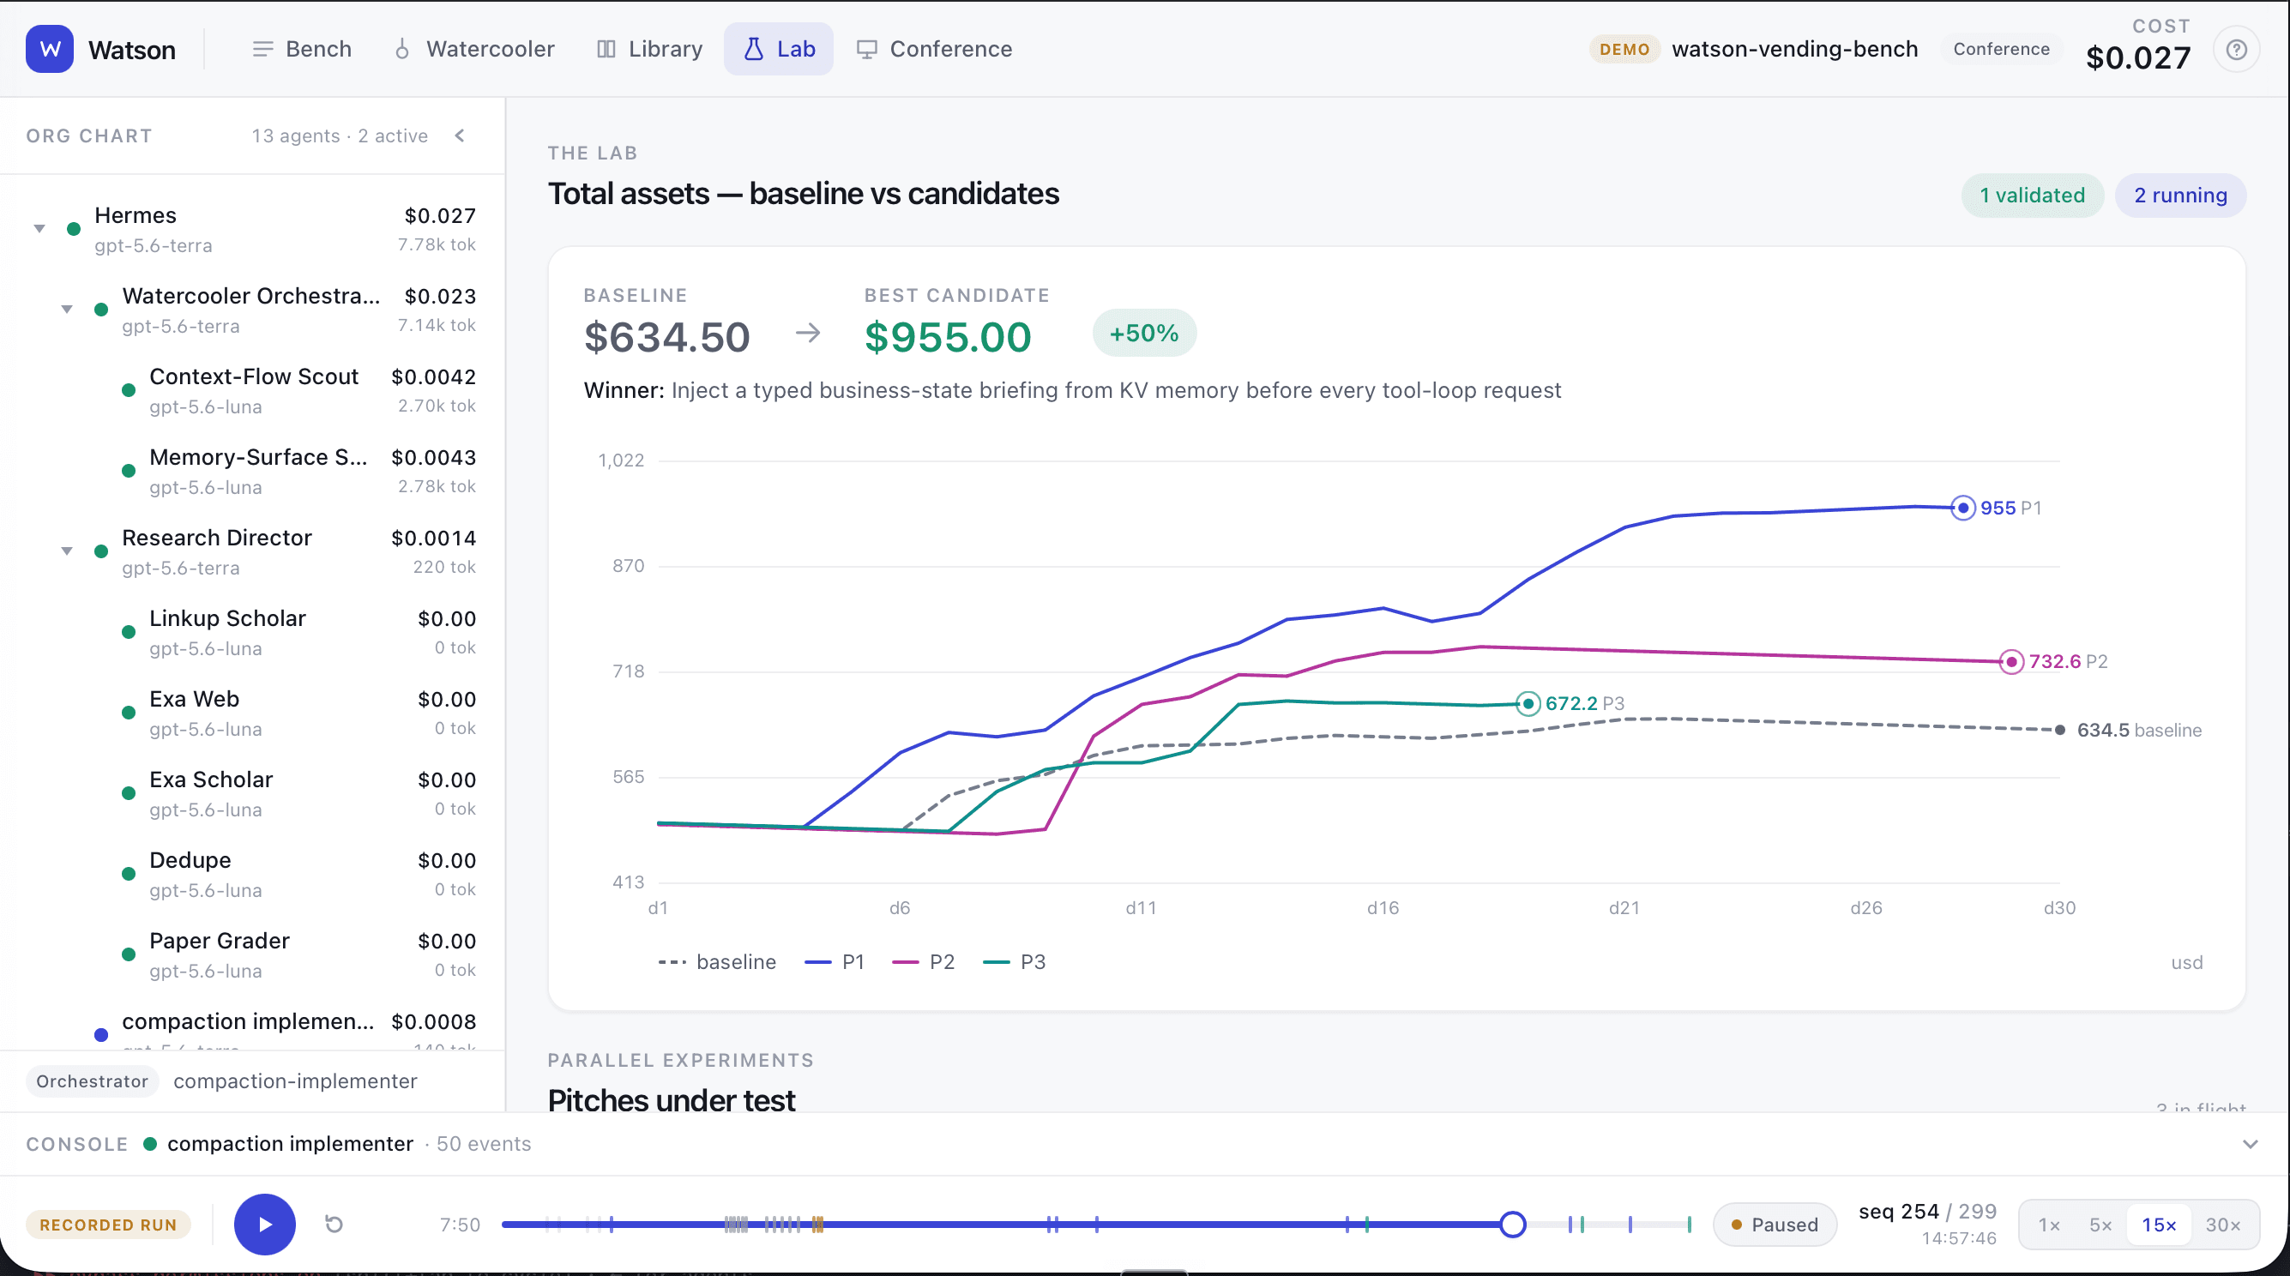Image resolution: width=2290 pixels, height=1276 pixels.
Task: Click the RECORDED RUN badge
Action: click(107, 1225)
